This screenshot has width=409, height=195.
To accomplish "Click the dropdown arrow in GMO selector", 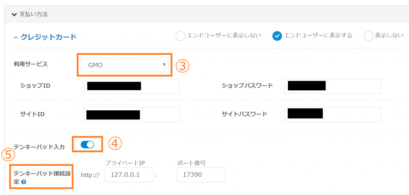I will 164,64.
